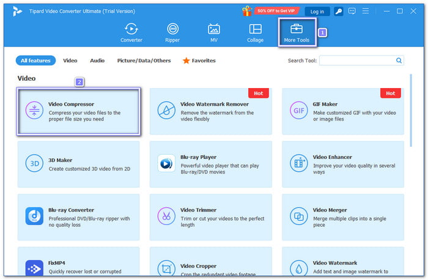Go to the Collage tab
The height and width of the screenshot is (280, 428).
tap(255, 33)
